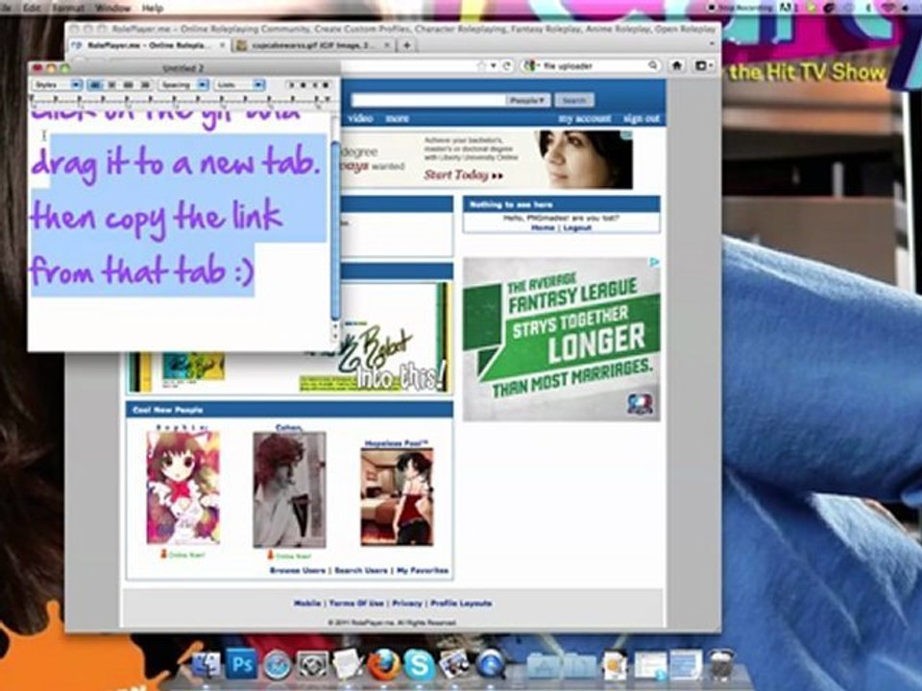Click the Fantasy League banner ad
The height and width of the screenshot is (691, 922).
click(562, 339)
